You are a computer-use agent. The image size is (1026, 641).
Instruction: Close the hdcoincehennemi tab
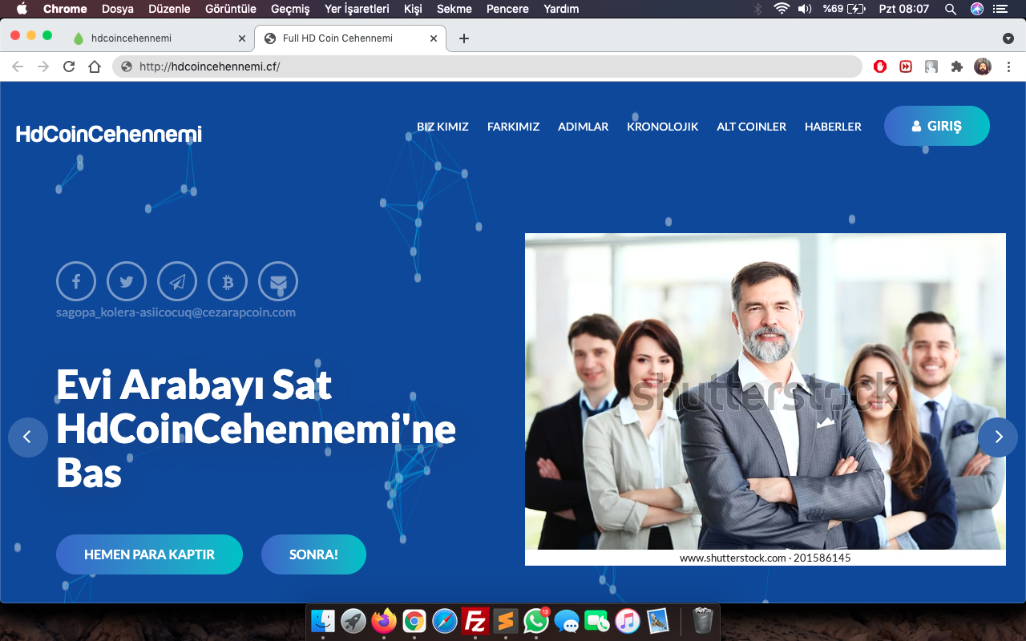[x=242, y=38]
